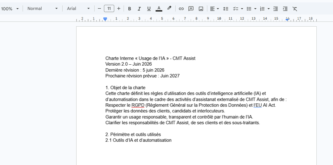The height and width of the screenshot is (165, 333).
Task: Open the text alignment options
Action: pyautogui.click(x=212, y=9)
